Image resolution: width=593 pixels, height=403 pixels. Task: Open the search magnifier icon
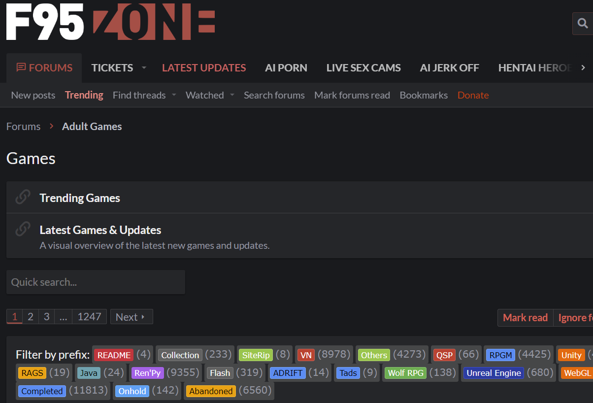pyautogui.click(x=583, y=23)
